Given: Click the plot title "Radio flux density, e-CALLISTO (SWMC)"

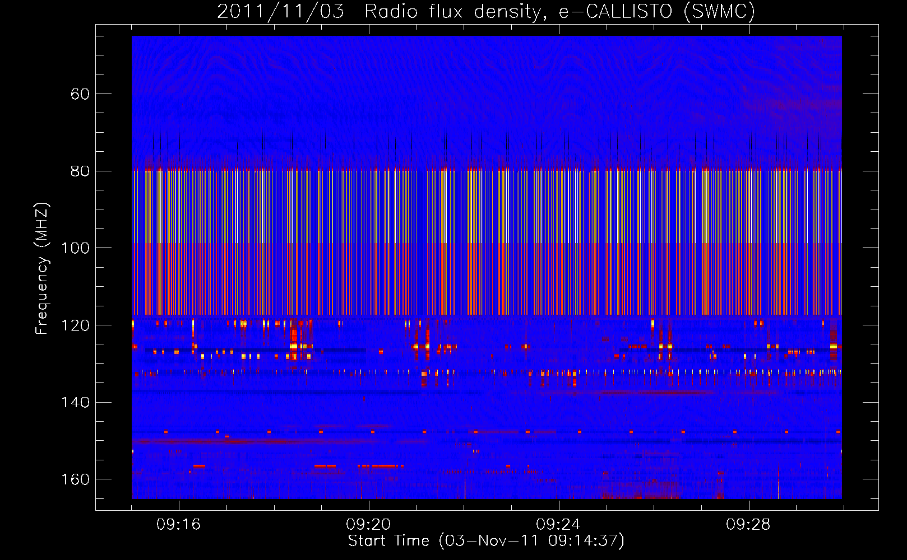Looking at the screenshot, I should [560, 11].
